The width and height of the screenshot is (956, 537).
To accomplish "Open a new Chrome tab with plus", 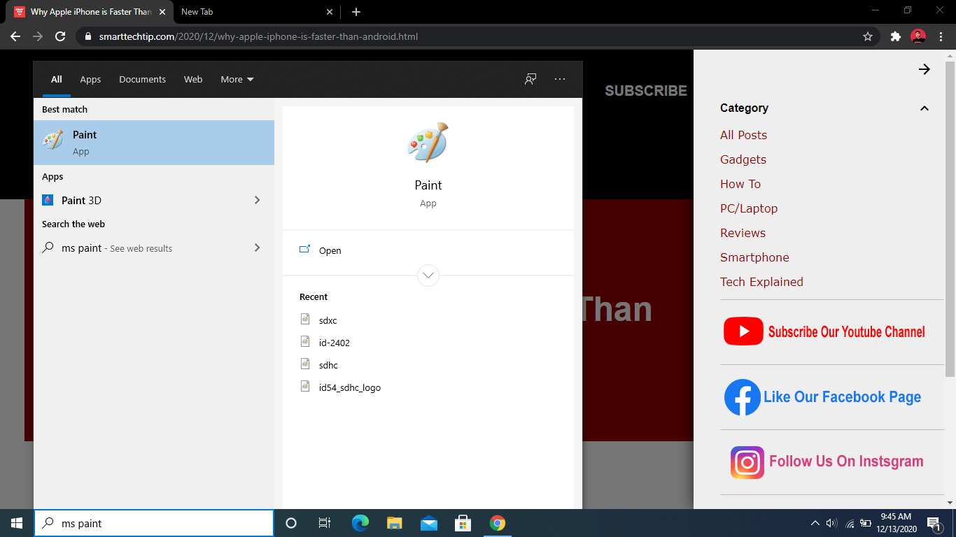I will click(356, 12).
